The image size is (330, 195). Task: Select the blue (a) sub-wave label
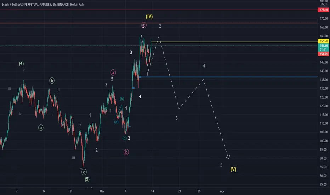[x=116, y=122]
